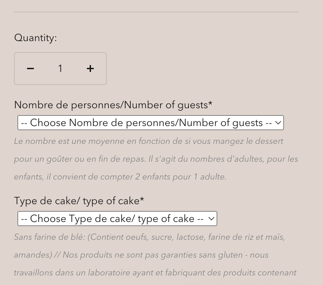323x285 pixels.
Task: Click the '2 enfants pour 1 adulte' text line
Action: point(120,177)
